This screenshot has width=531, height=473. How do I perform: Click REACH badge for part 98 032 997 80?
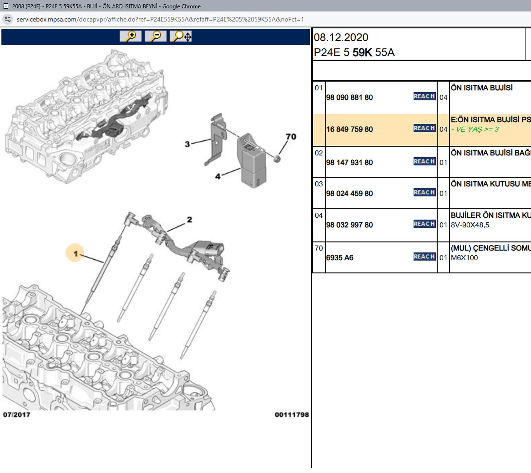point(424,224)
